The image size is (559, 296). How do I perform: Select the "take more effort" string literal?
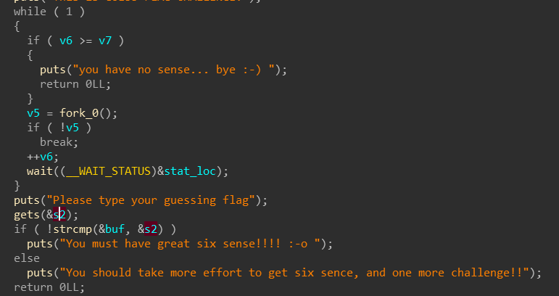291,273
